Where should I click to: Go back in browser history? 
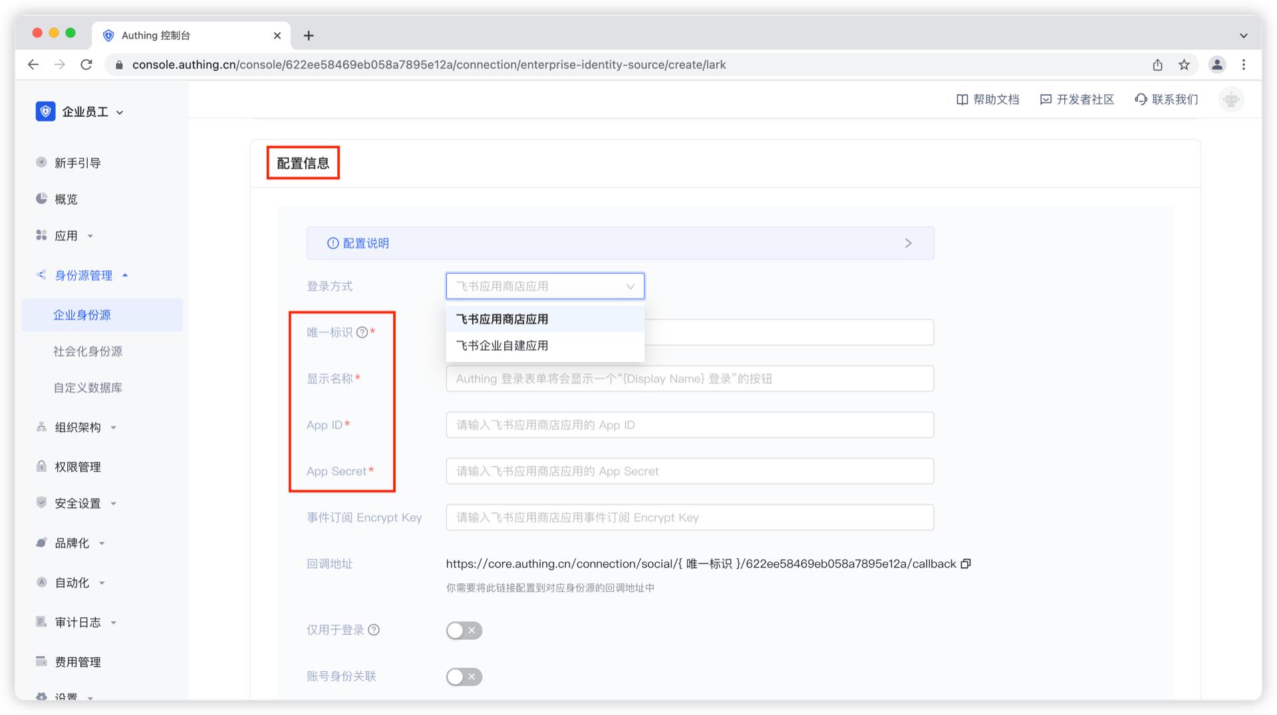[33, 64]
